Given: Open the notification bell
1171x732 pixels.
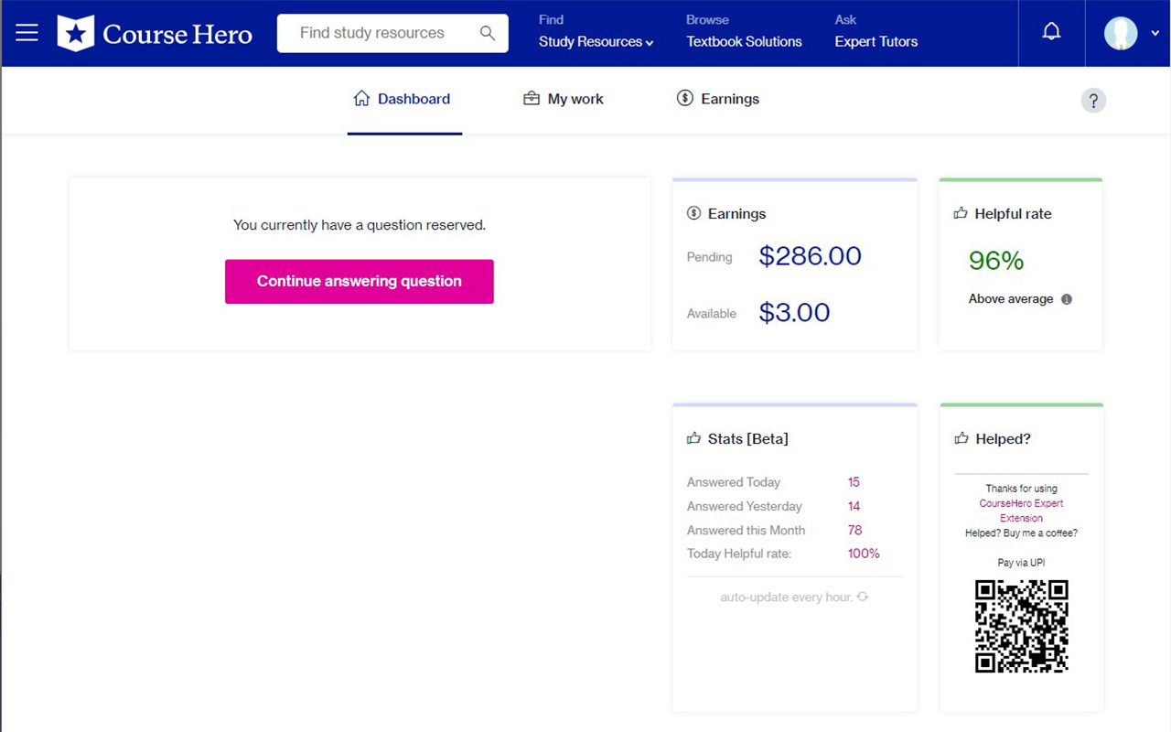Looking at the screenshot, I should click(1050, 30).
